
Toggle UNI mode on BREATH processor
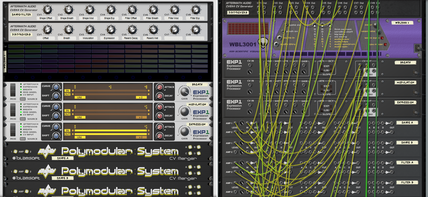tap(80, 97)
